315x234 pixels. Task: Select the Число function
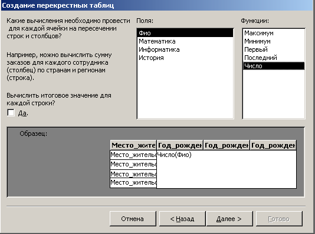pyautogui.click(x=274, y=66)
